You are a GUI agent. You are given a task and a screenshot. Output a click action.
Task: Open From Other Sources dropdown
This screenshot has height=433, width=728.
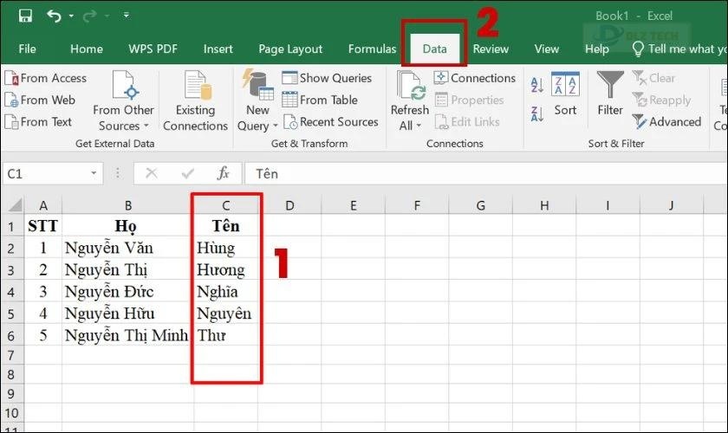(123, 100)
